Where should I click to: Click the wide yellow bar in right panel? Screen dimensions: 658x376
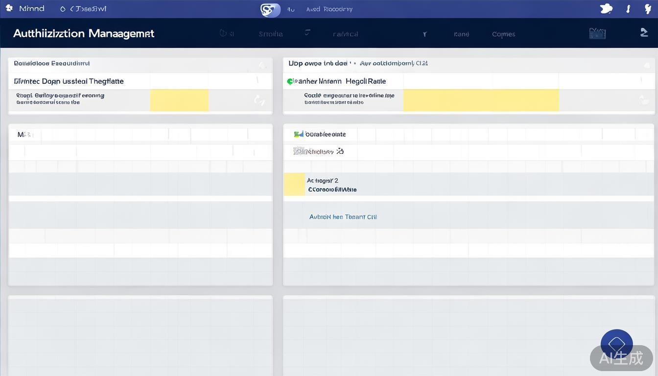[x=480, y=100]
